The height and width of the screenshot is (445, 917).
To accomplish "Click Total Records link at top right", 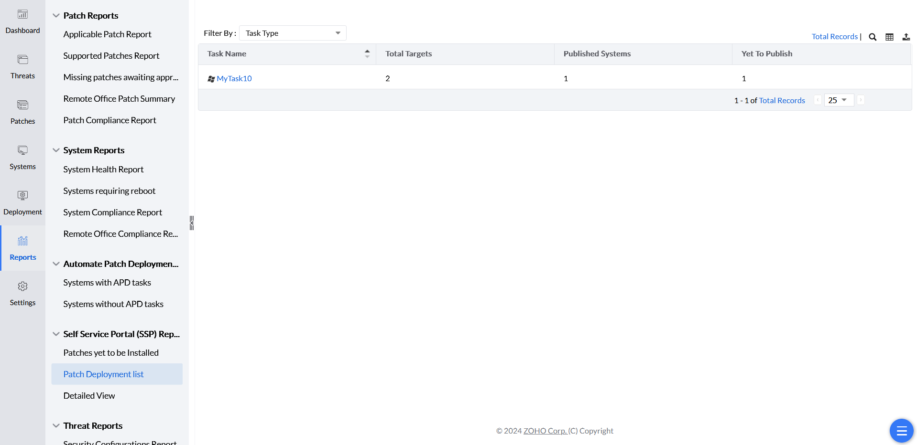I will point(834,37).
